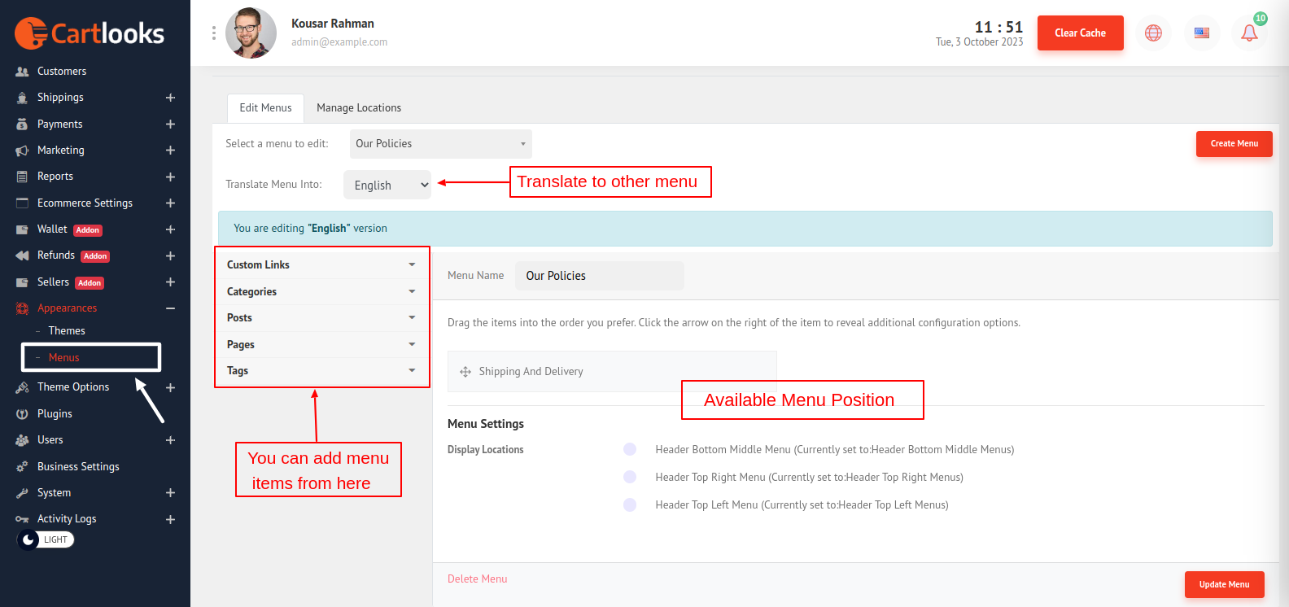Screen dimensions: 1289x607
Task: Click the Plugins plug icon in sidebar
Action: [22, 414]
